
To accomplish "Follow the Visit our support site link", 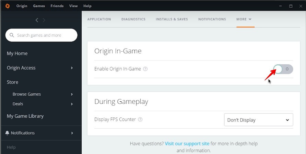I will (x=187, y=144).
